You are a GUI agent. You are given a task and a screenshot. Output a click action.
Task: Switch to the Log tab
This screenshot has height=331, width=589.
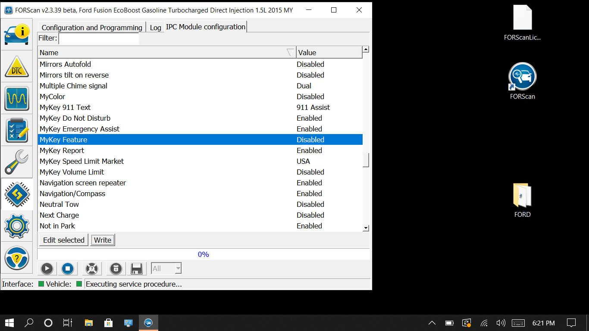click(x=155, y=28)
